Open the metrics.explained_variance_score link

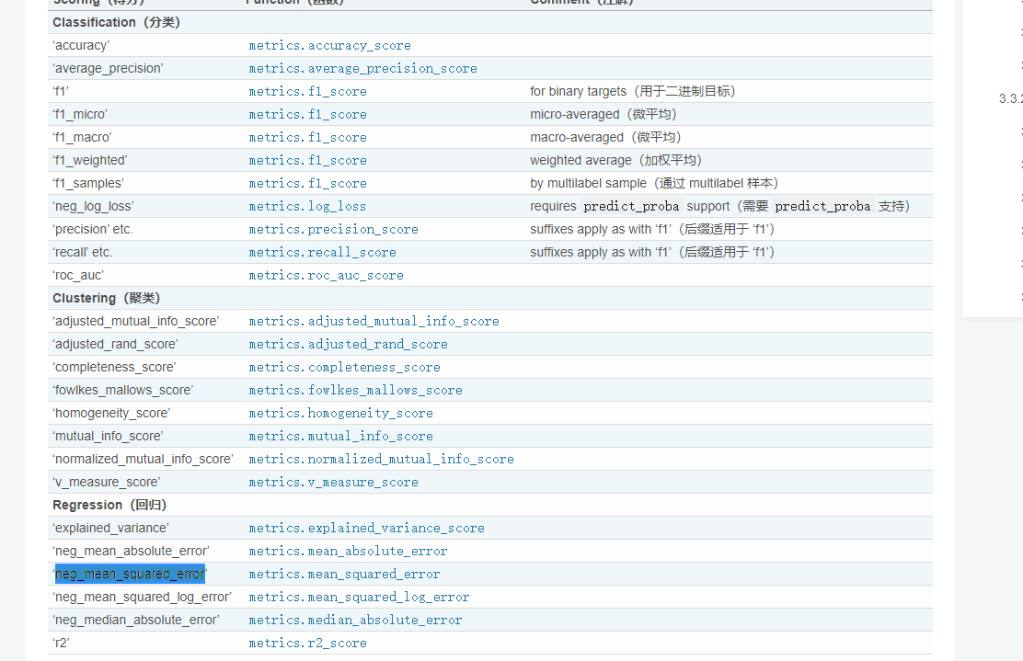click(x=366, y=529)
